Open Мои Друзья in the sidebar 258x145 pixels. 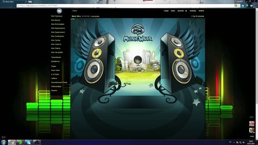click(56, 20)
